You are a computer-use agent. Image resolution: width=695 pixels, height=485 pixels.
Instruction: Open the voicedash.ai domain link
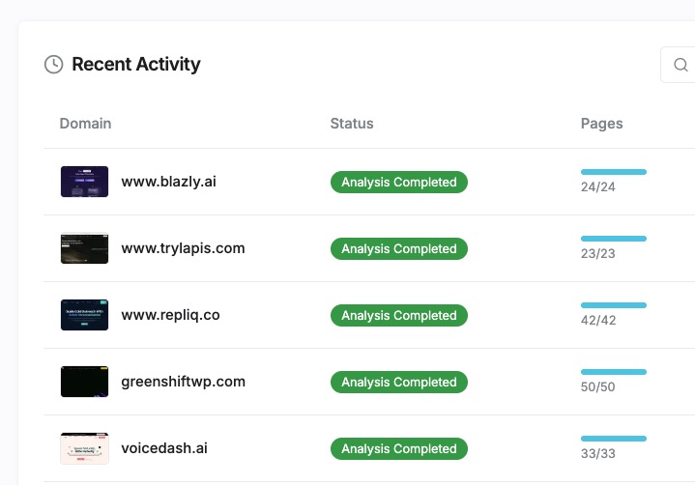pos(164,448)
